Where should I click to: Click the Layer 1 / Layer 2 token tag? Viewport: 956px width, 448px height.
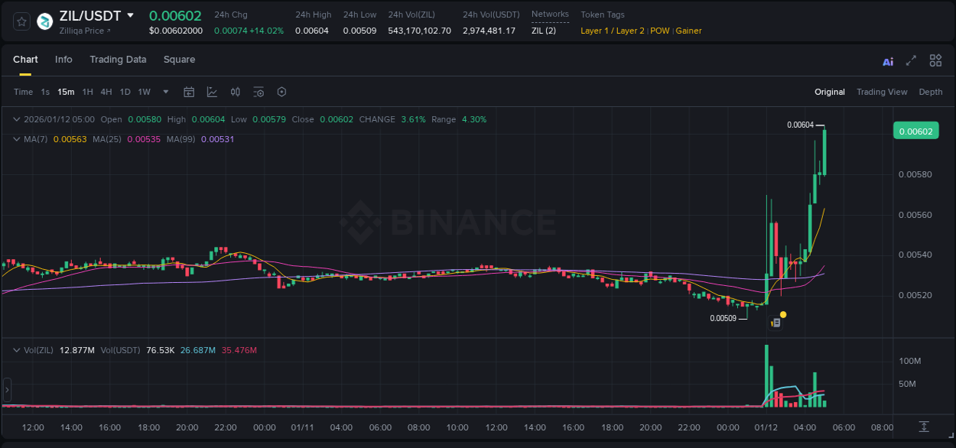pyautogui.click(x=612, y=31)
